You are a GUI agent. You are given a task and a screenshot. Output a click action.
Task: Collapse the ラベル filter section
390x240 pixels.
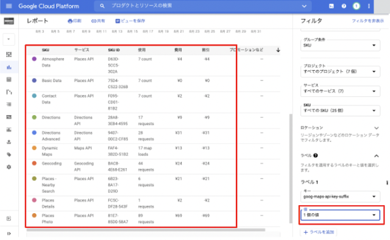(x=377, y=156)
